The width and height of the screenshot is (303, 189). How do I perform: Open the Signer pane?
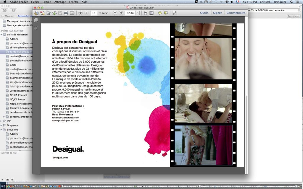point(217,13)
